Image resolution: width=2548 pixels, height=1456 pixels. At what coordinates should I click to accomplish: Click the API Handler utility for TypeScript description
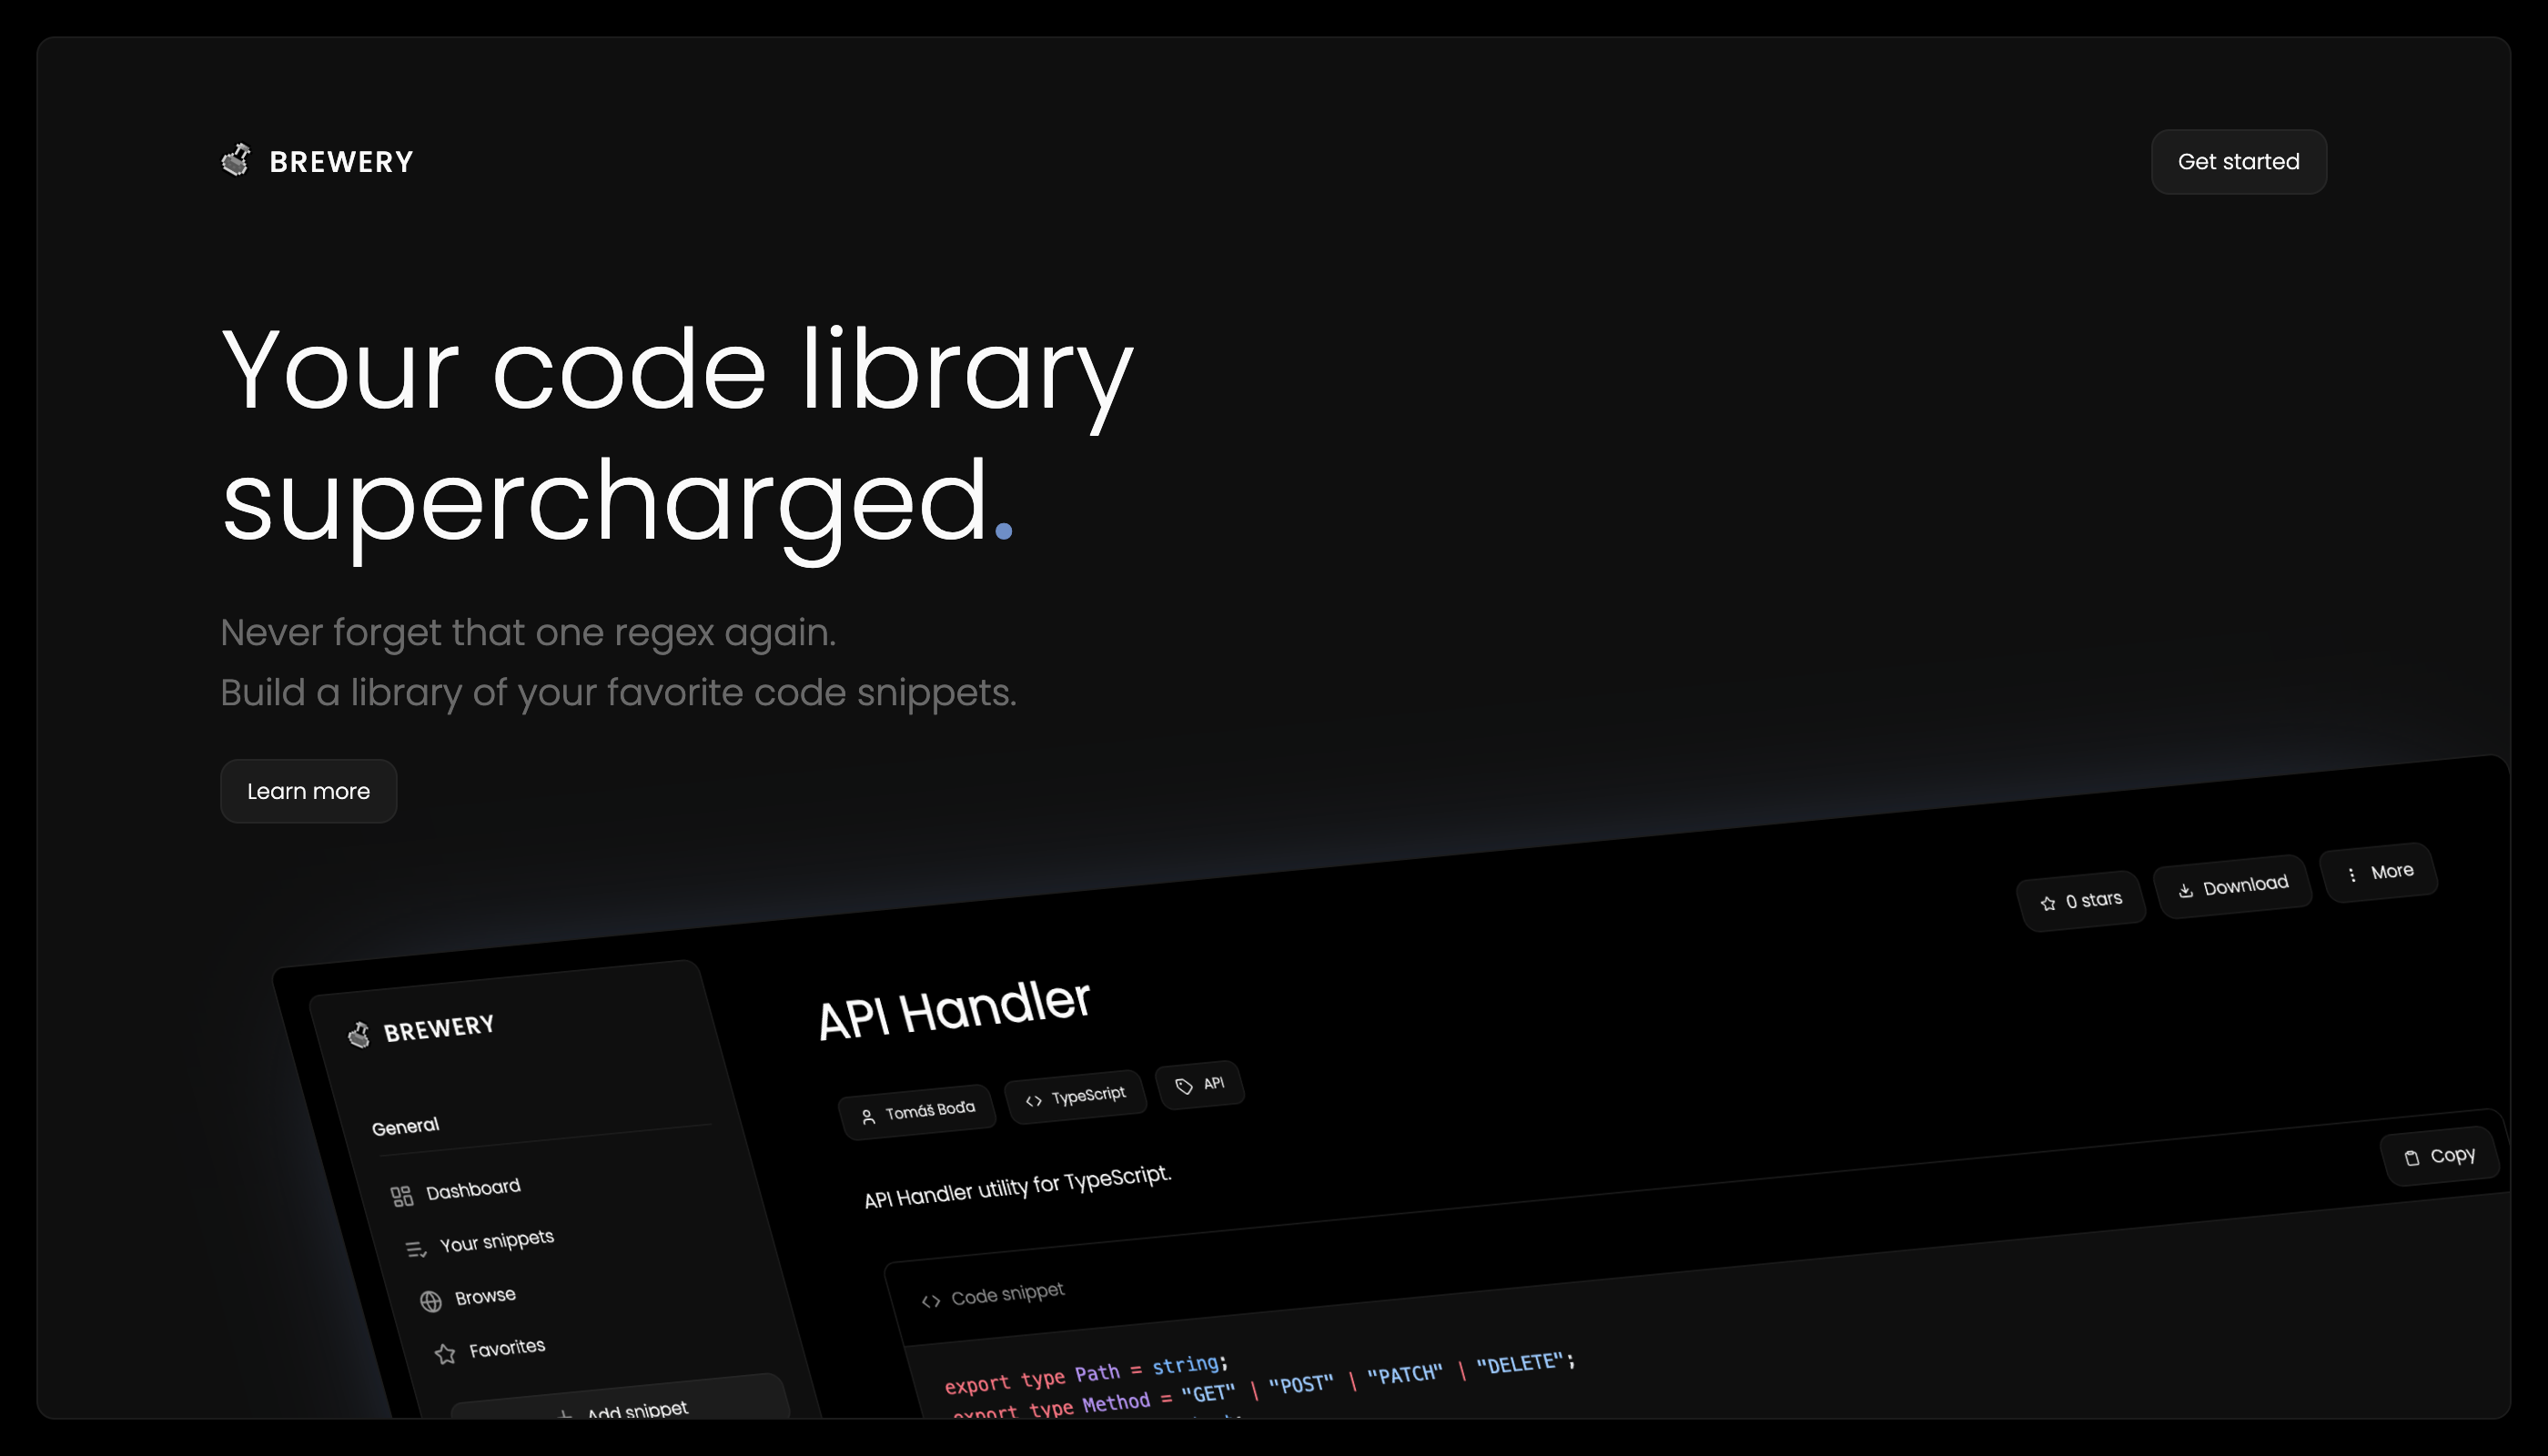coord(1017,1186)
